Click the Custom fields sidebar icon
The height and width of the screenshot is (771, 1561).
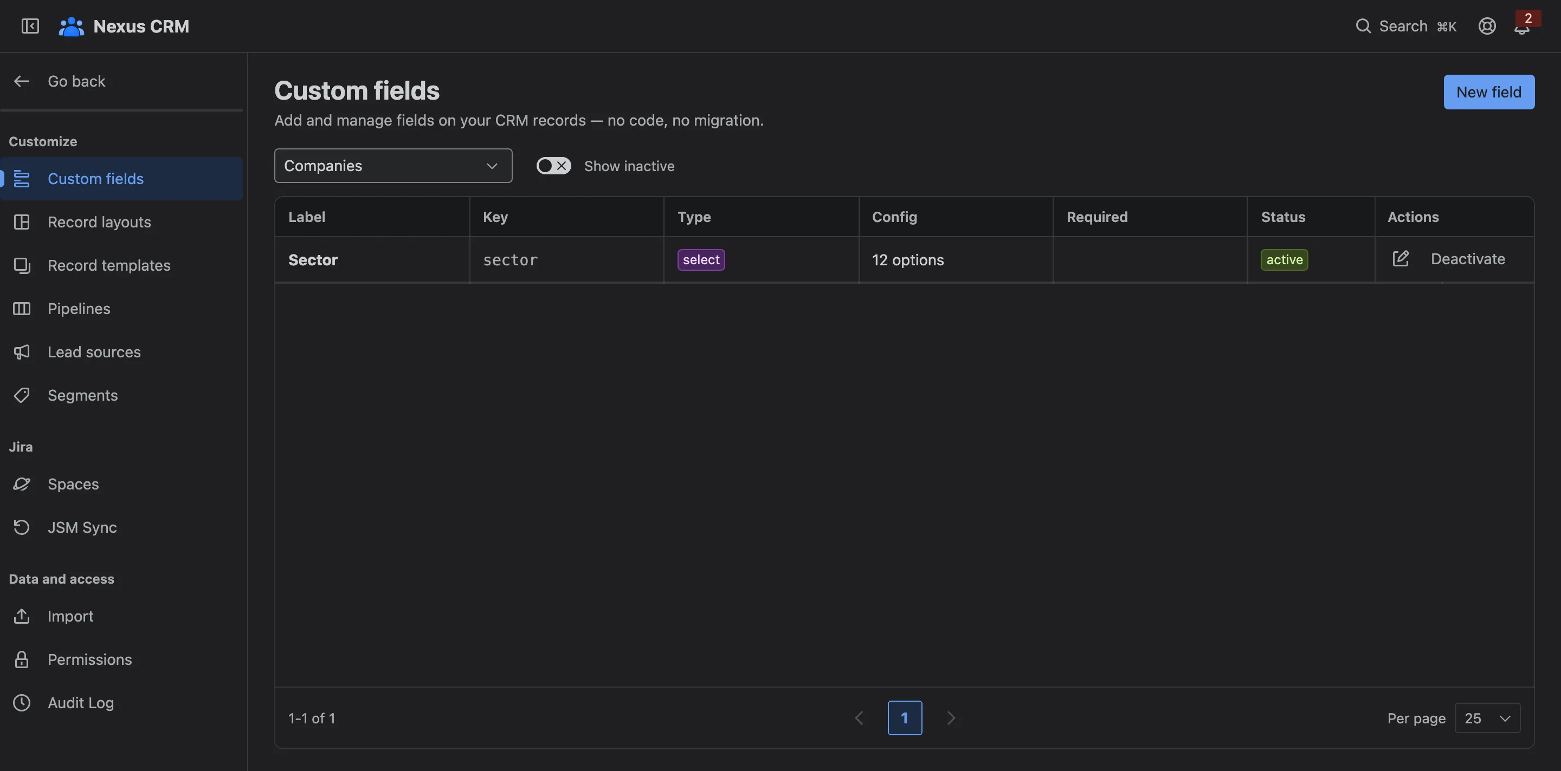pos(22,179)
